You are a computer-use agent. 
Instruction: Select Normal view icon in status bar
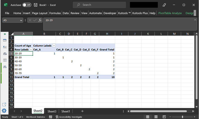[148, 117]
